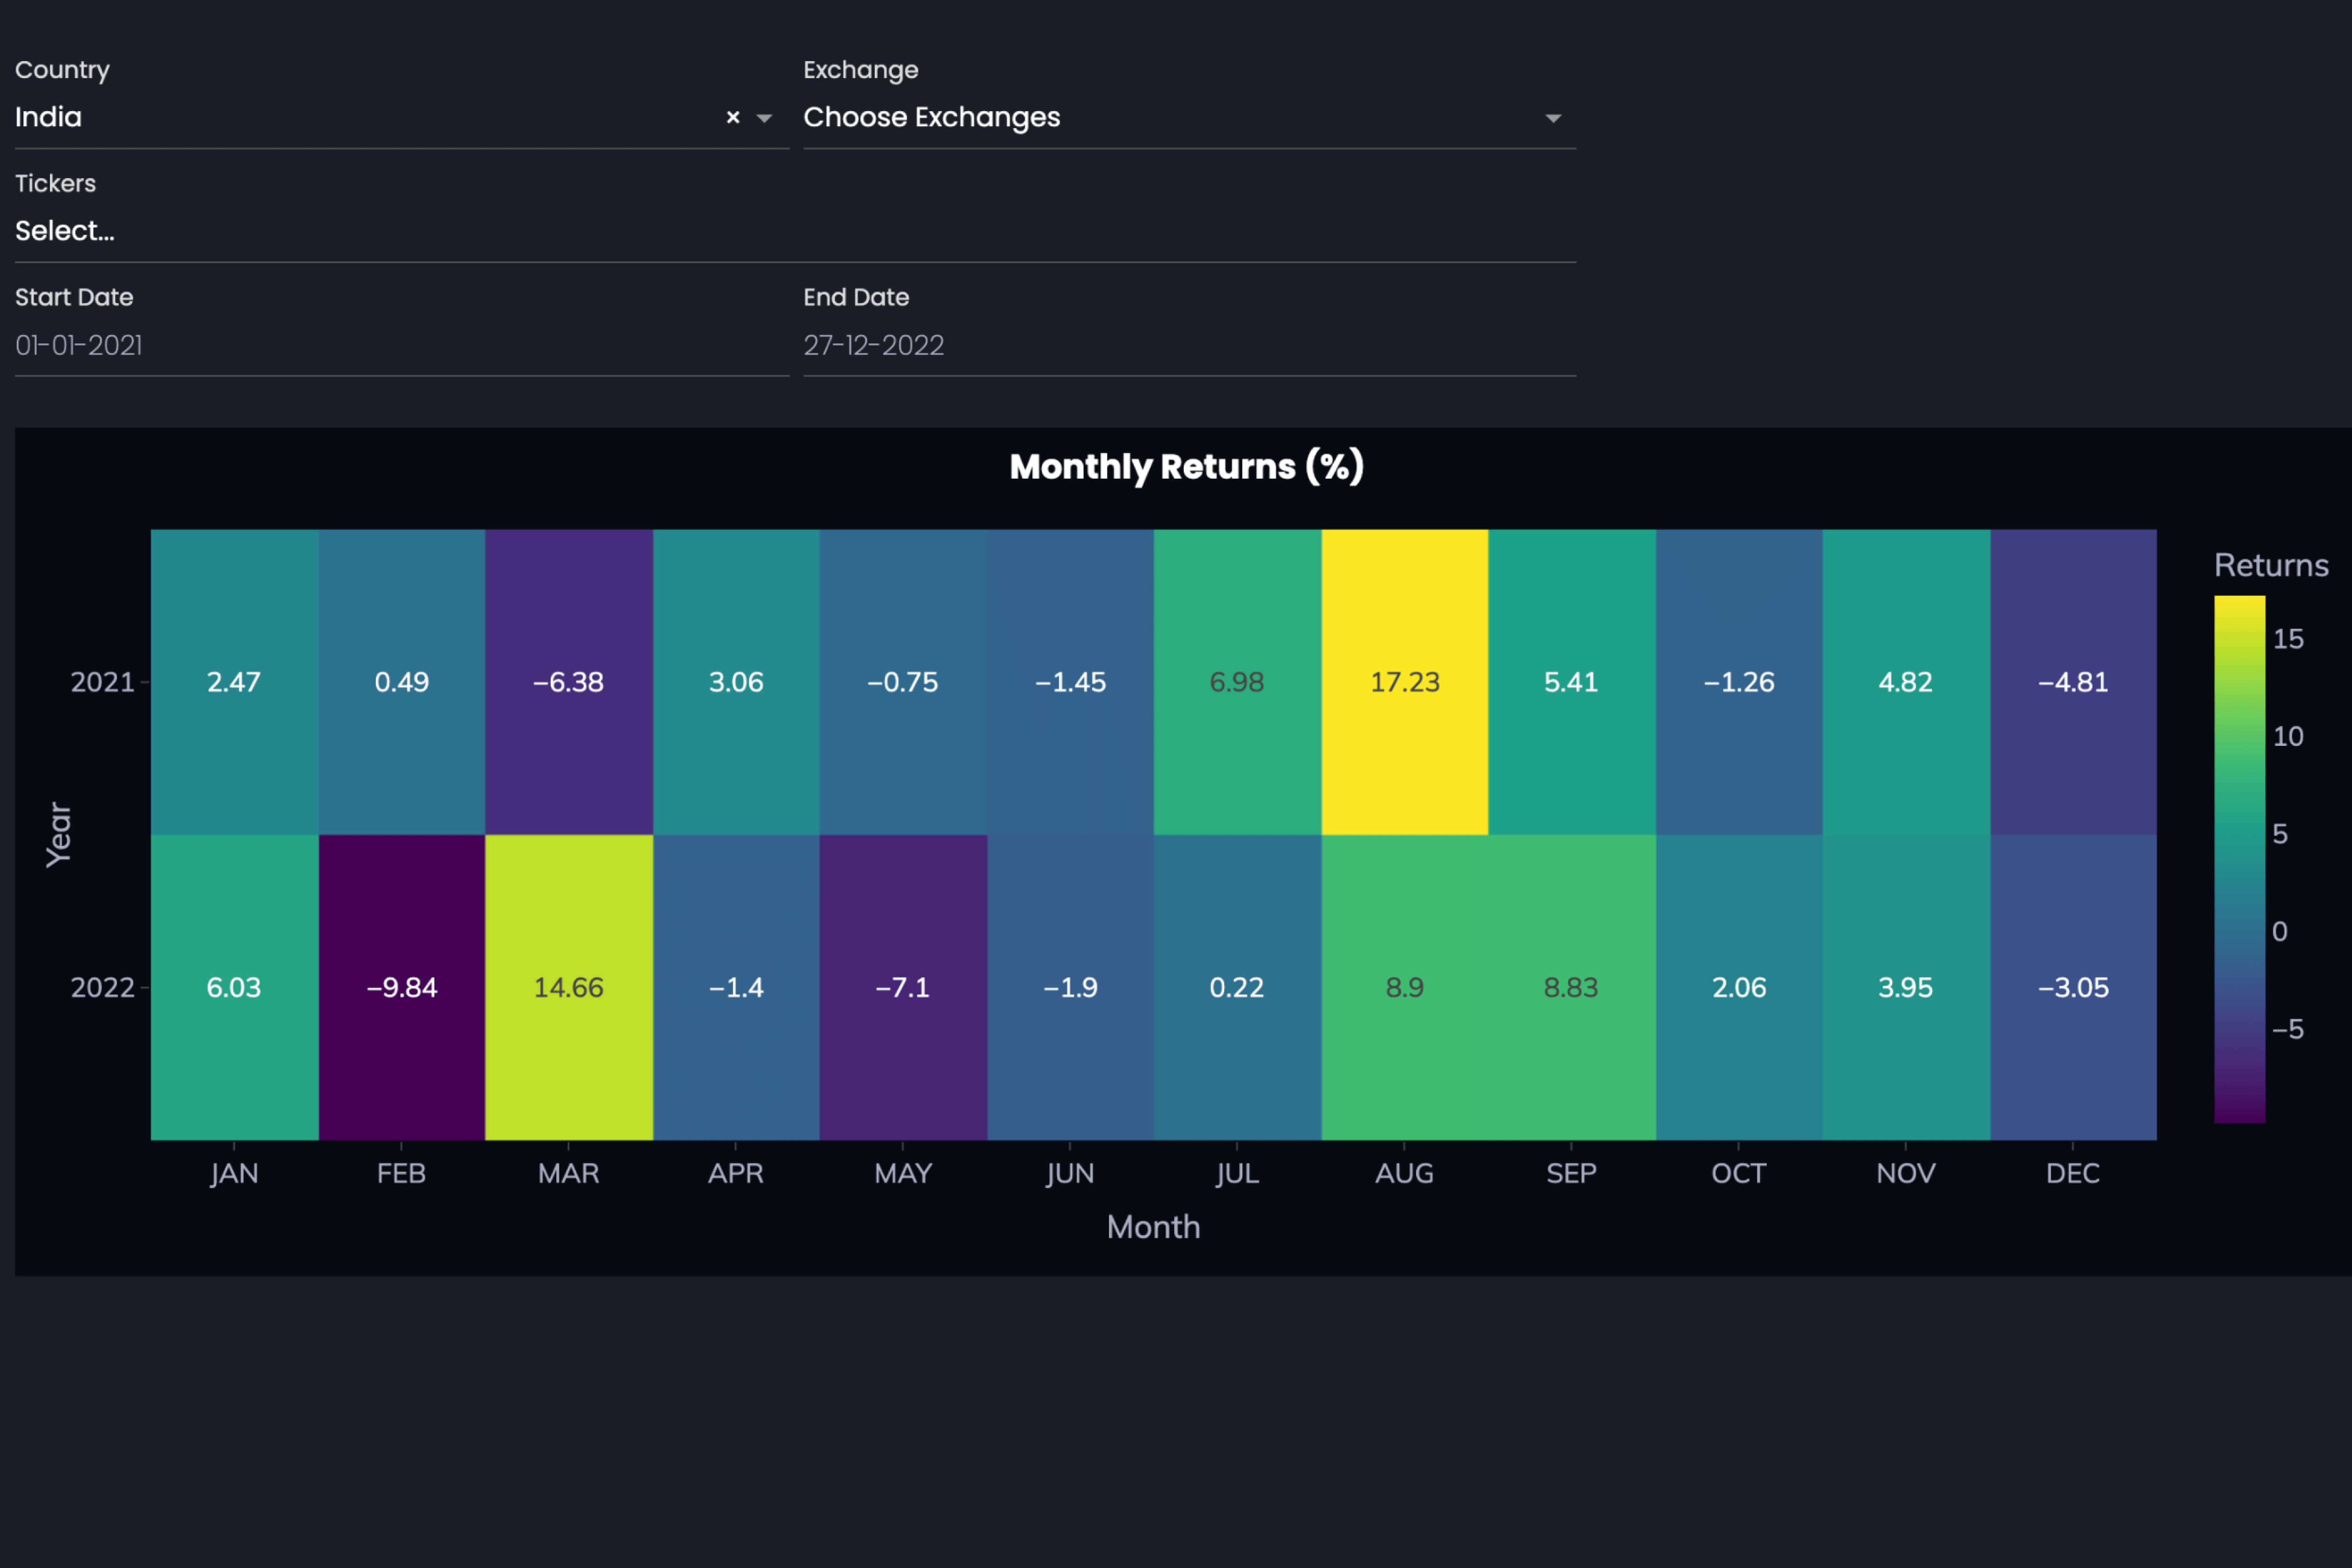Click the 14.66 March 2022 cell
This screenshot has width=2352, height=1568.
click(568, 987)
